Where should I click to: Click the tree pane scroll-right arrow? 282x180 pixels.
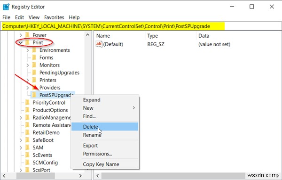pos(80,176)
